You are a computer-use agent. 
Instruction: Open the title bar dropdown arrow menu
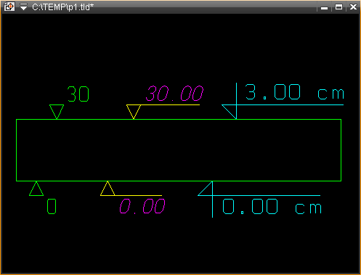(23, 7)
